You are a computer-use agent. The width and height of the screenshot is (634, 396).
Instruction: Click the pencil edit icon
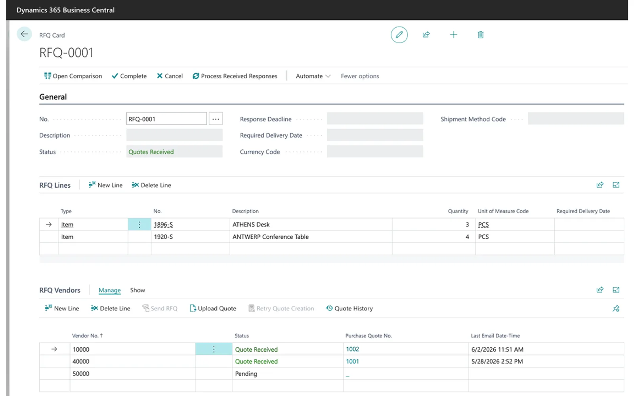pos(399,35)
